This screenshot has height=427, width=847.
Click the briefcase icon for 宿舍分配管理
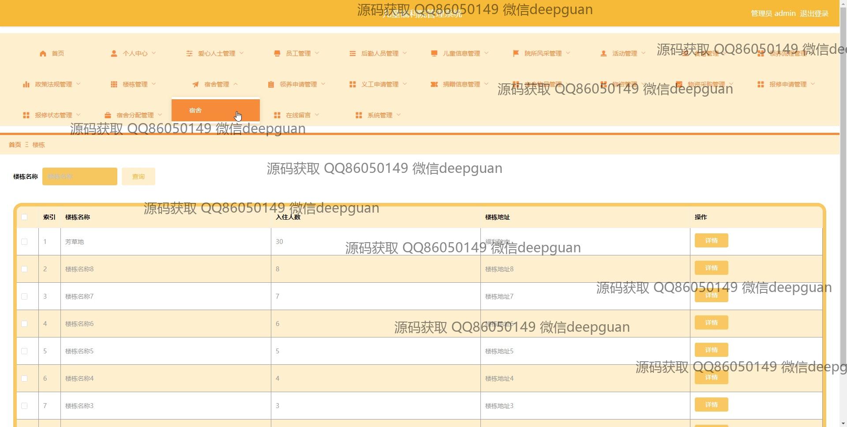[108, 115]
